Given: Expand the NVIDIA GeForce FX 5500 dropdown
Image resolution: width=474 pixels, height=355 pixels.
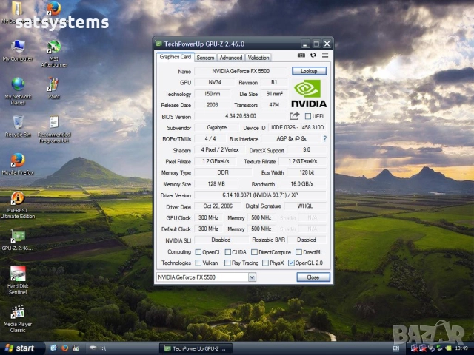Looking at the screenshot, I should tap(252, 277).
